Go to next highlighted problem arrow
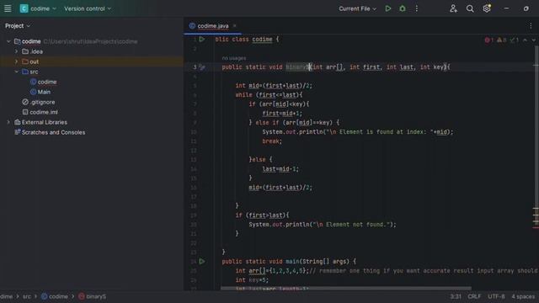The height and width of the screenshot is (303, 539). pos(533,40)
